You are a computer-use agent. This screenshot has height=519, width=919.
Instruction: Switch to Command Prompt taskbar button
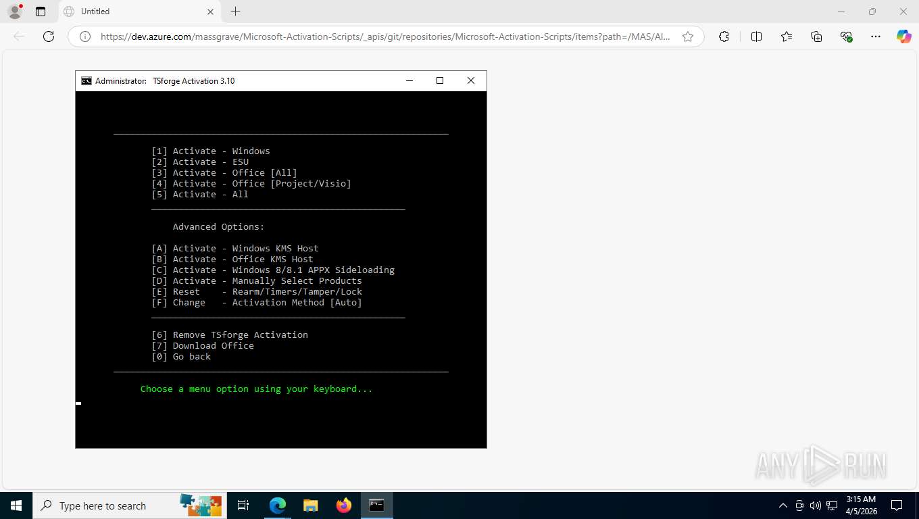click(x=377, y=505)
